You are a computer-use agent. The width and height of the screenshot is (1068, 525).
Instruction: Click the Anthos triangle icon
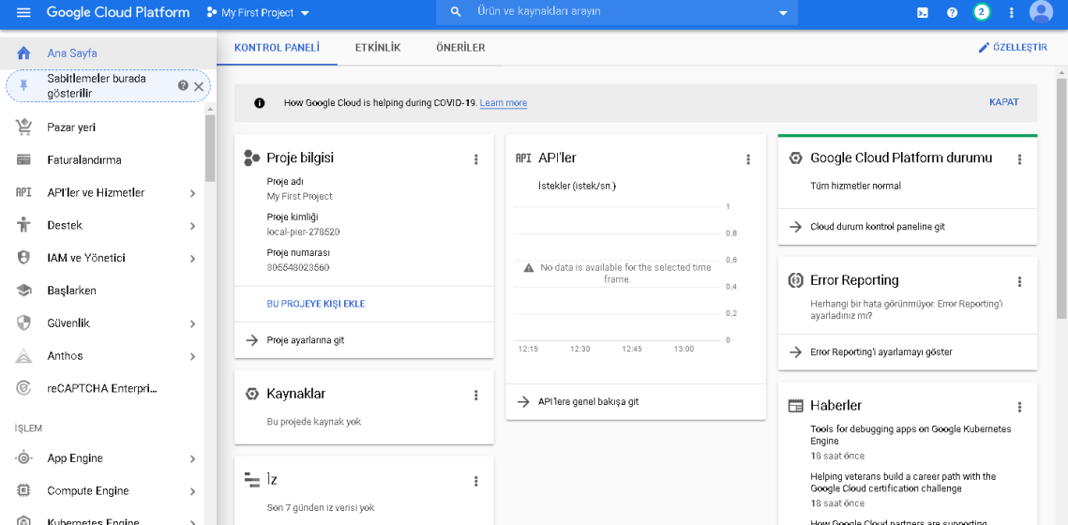[x=23, y=355]
